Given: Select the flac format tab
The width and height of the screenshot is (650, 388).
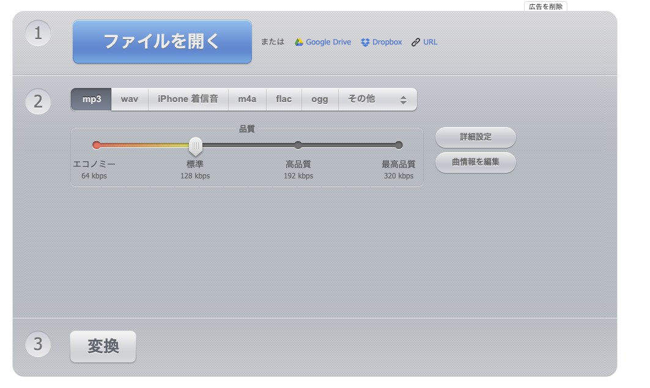Looking at the screenshot, I should [284, 100].
